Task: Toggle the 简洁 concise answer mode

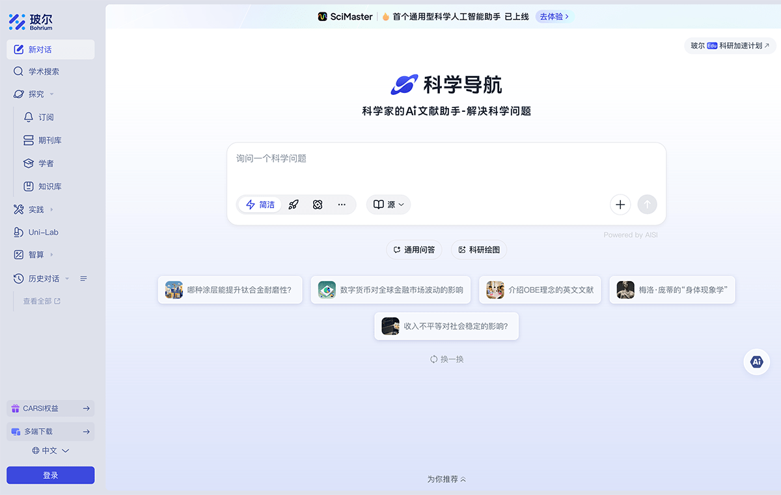Action: tap(259, 204)
